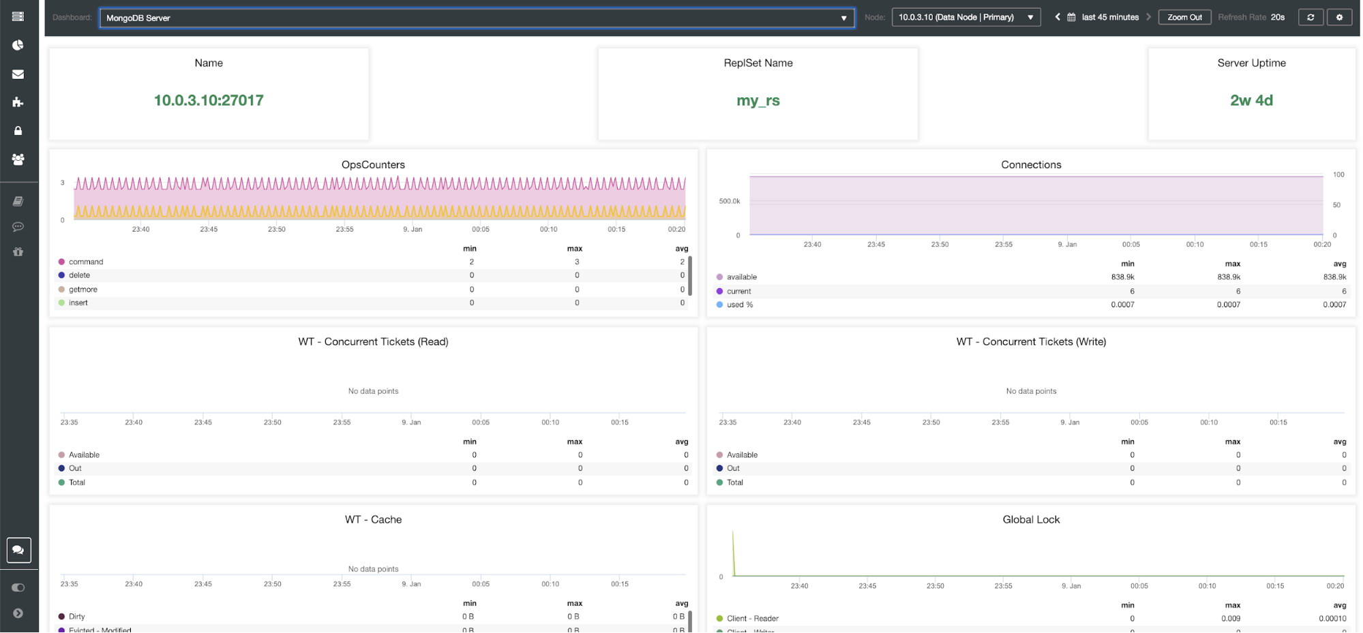Open the servers list sidebar icon

point(18,16)
